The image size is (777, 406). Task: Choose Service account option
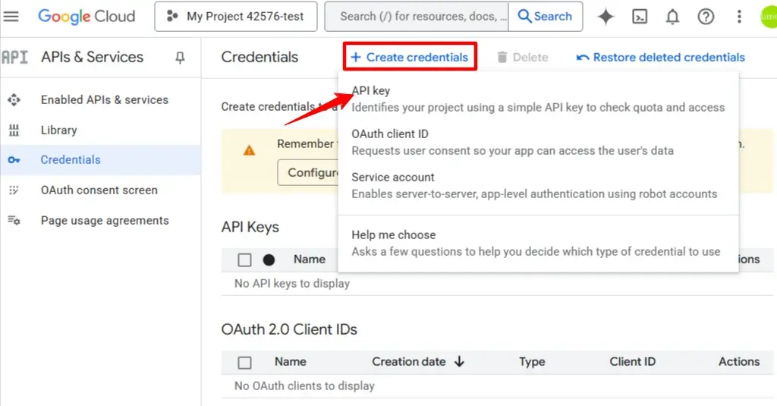pos(538,185)
